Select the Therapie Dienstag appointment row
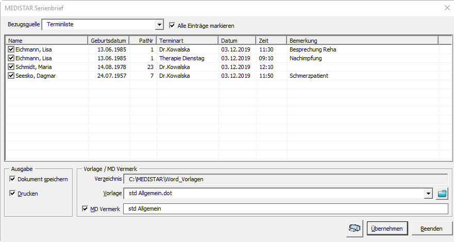 coord(181,58)
